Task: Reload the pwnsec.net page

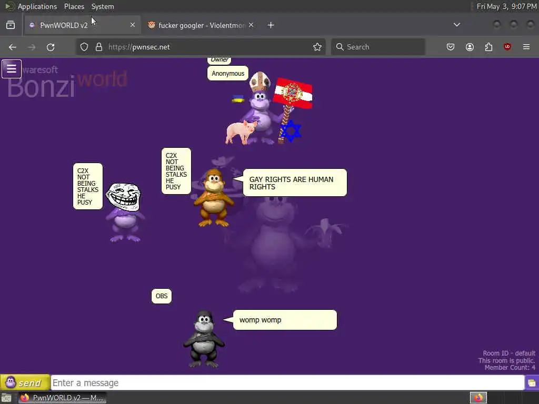Action: (51, 47)
